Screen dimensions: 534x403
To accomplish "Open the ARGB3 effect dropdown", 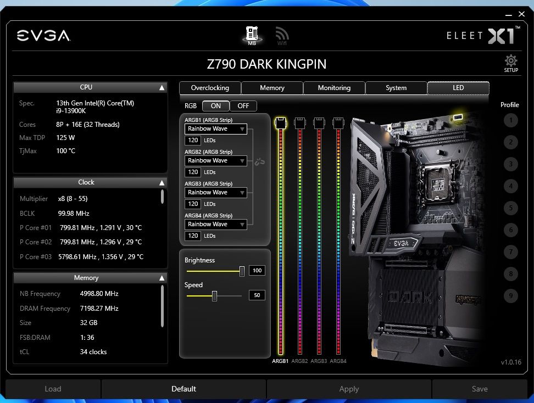I will tap(215, 192).
